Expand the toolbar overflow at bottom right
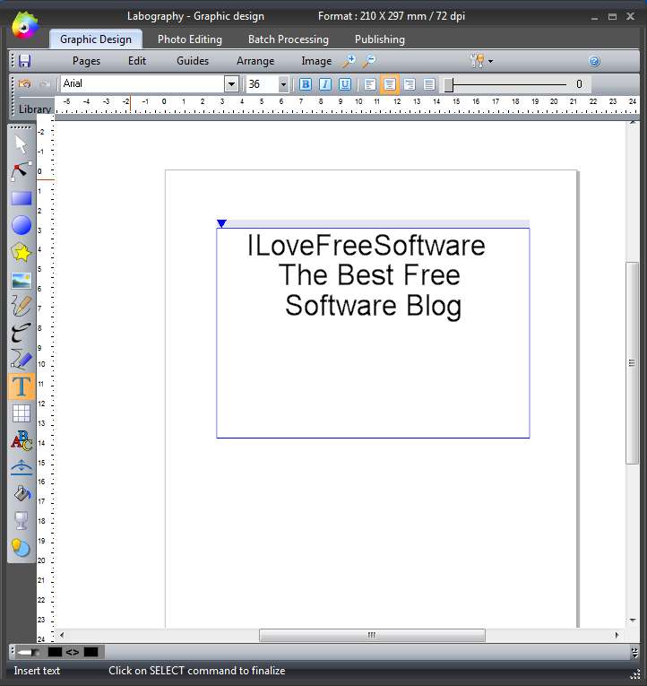647x686 pixels. (634, 653)
